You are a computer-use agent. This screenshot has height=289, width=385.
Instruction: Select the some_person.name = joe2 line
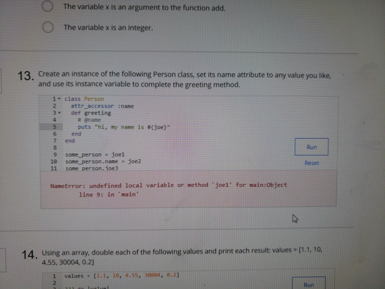point(104,161)
